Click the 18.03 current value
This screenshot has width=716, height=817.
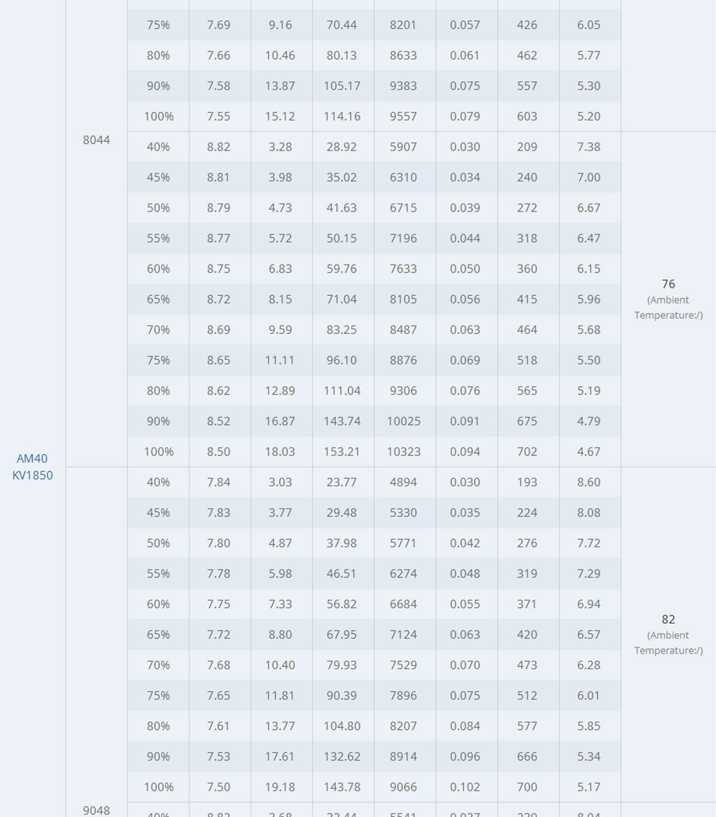pyautogui.click(x=280, y=452)
